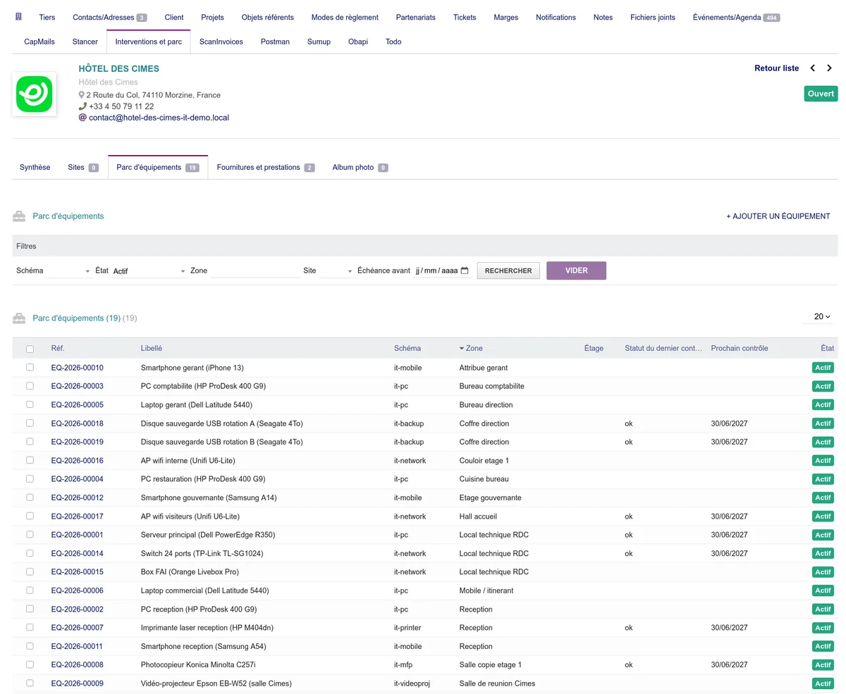Open the Album photo sub-tab
This screenshot has height=694, width=846.
[x=360, y=167]
